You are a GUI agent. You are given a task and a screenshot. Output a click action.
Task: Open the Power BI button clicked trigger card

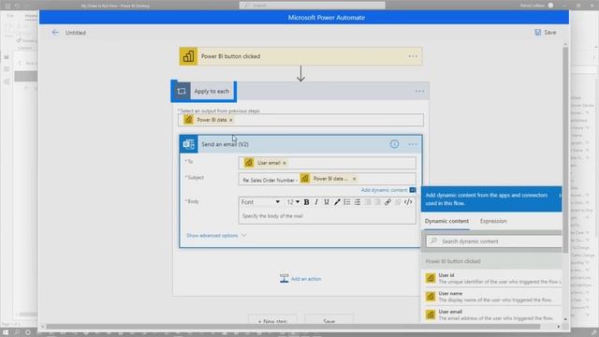coord(300,56)
